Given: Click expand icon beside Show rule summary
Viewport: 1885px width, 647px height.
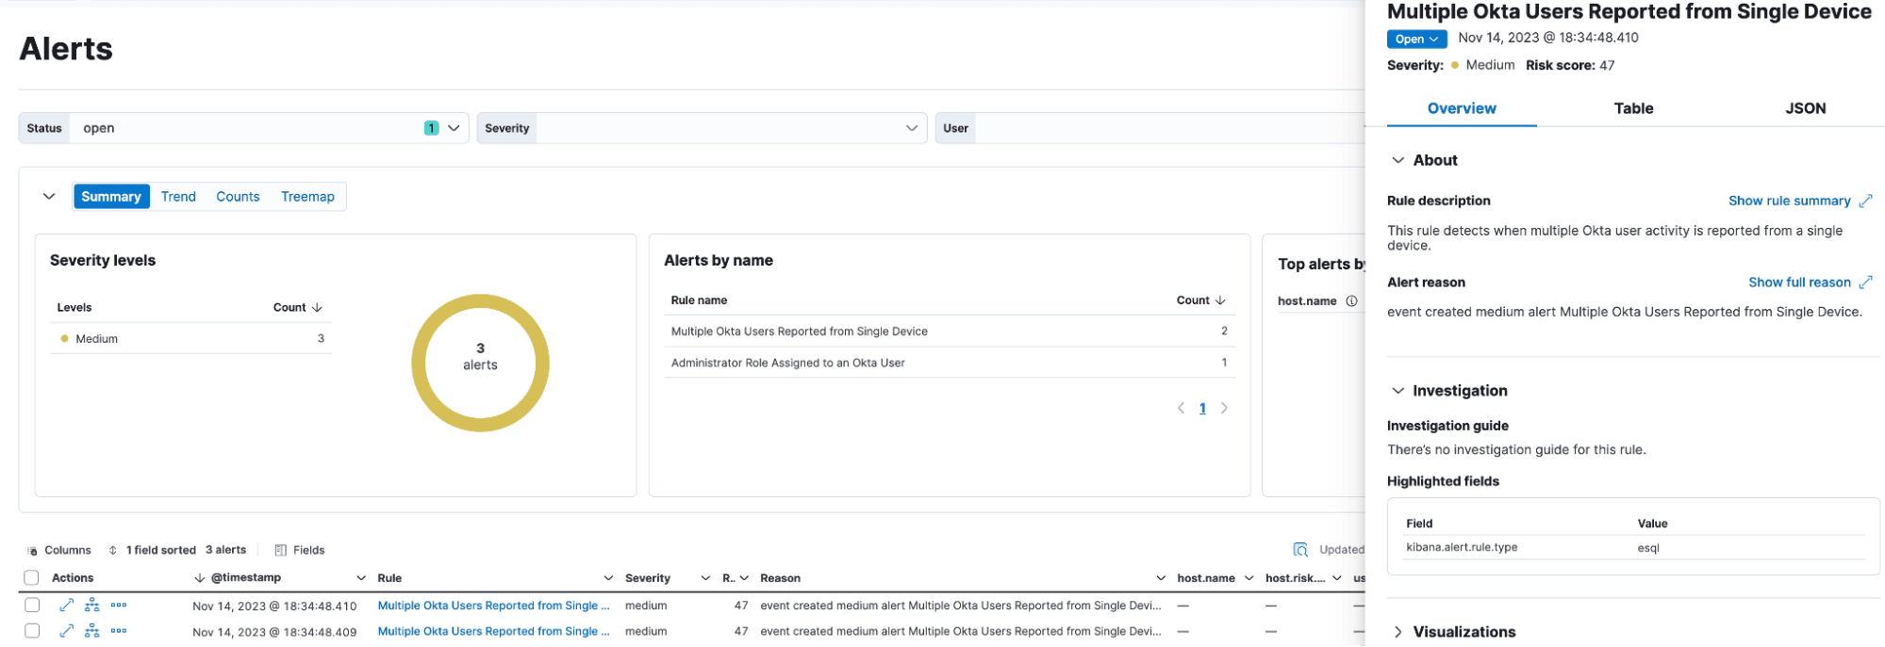Looking at the screenshot, I should click(1865, 201).
